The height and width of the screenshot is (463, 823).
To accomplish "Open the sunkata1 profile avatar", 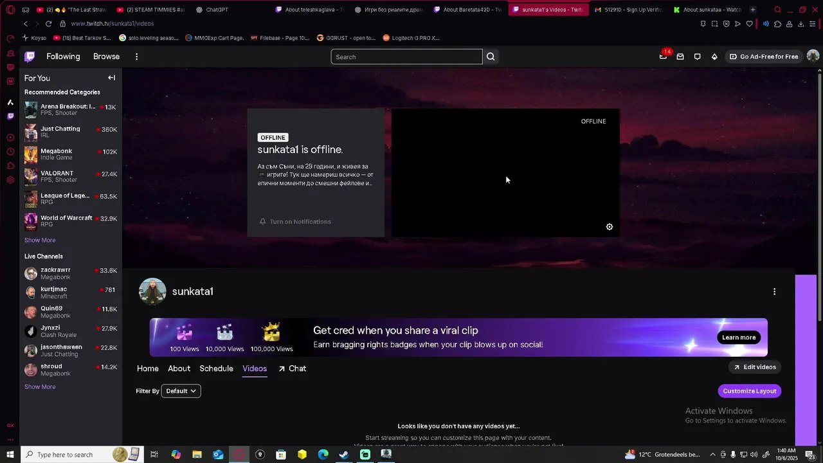I will pyautogui.click(x=152, y=291).
